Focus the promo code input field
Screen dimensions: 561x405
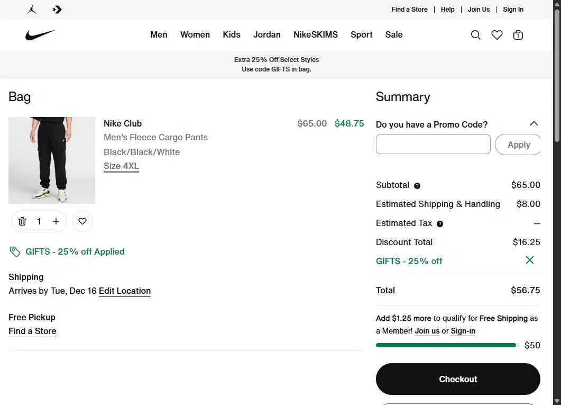433,145
